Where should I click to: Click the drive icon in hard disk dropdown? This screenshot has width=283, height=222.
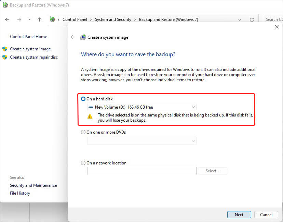pos(91,107)
